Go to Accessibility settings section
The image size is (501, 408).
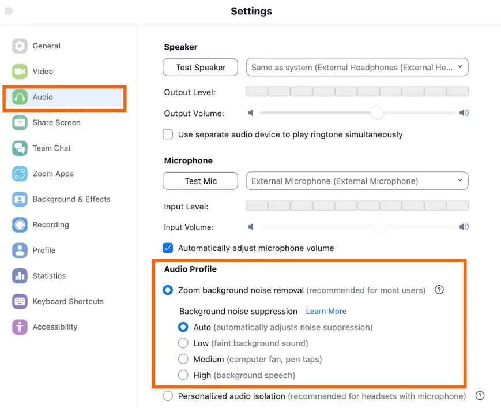pos(55,327)
